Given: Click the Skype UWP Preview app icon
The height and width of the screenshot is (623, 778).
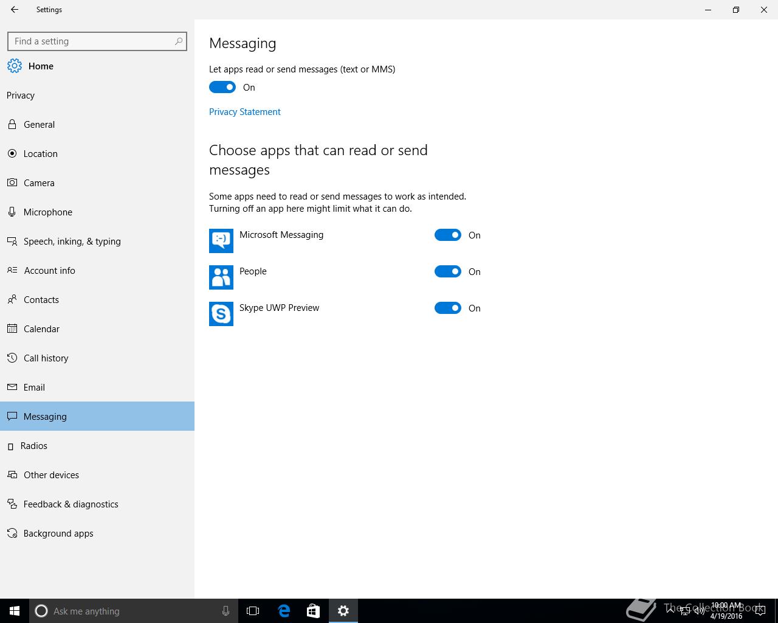Looking at the screenshot, I should 221,314.
